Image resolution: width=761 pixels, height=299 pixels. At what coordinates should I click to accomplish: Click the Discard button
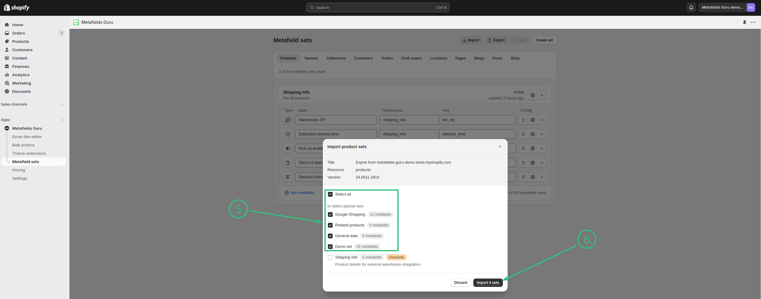461,283
